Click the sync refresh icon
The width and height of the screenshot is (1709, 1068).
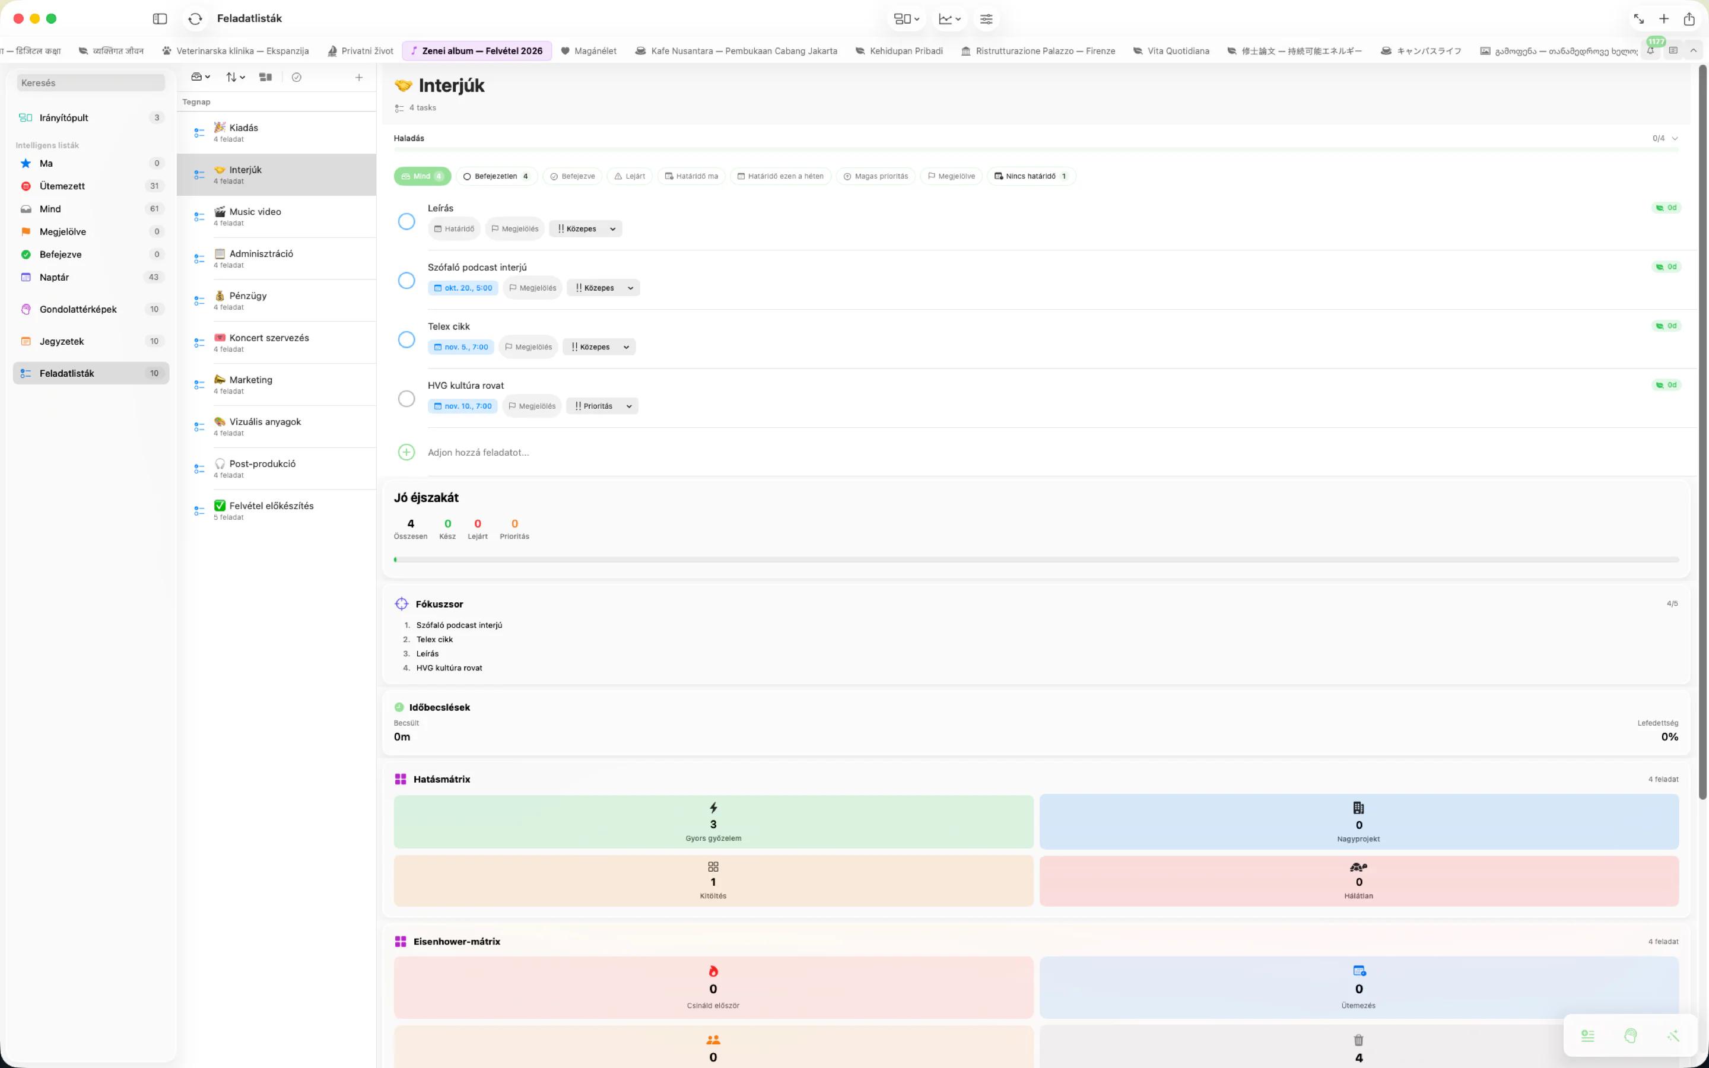(196, 19)
